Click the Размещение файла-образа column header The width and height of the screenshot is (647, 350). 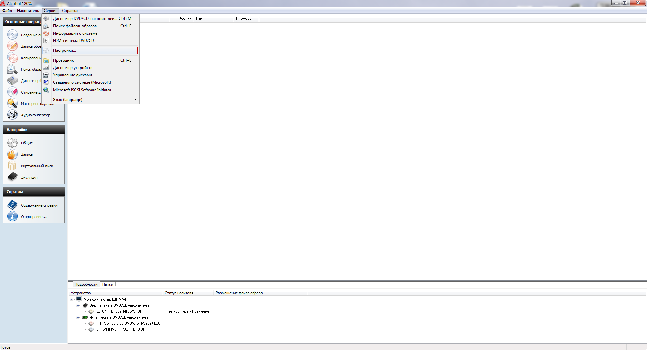pos(260,293)
